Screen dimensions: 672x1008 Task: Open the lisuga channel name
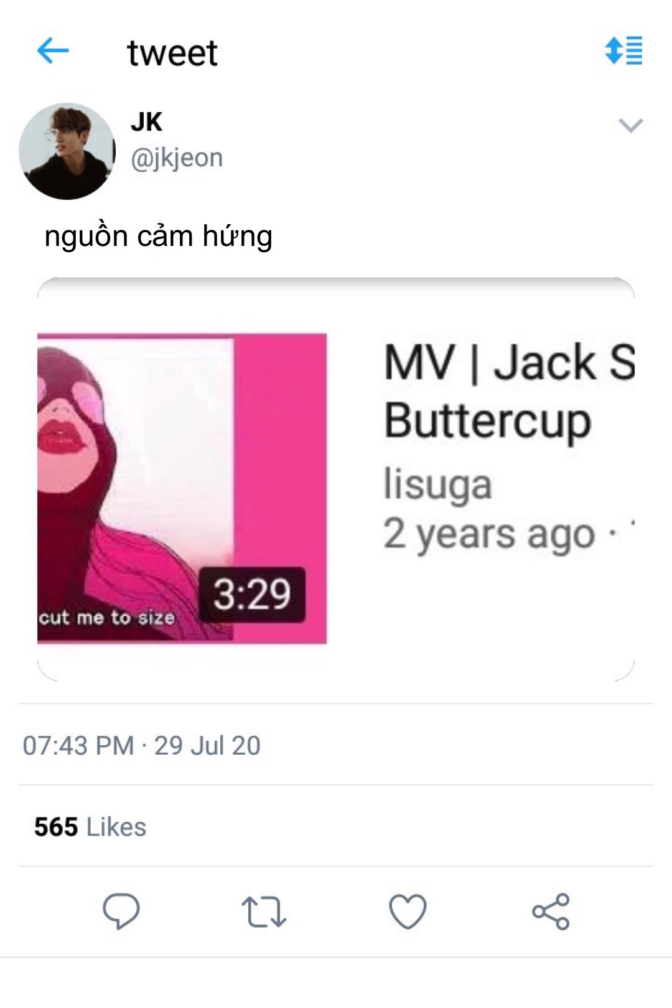coord(437,484)
